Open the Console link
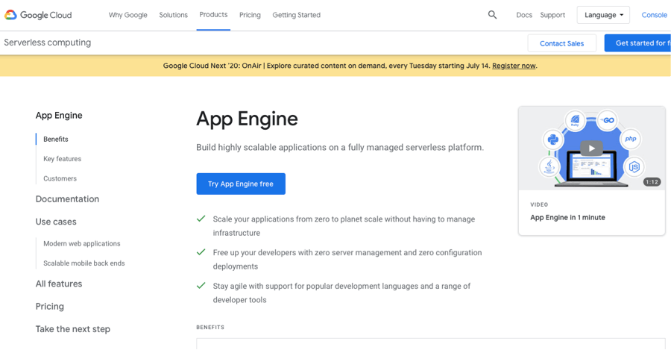Viewport: 671px width, 350px height. pyautogui.click(x=654, y=15)
